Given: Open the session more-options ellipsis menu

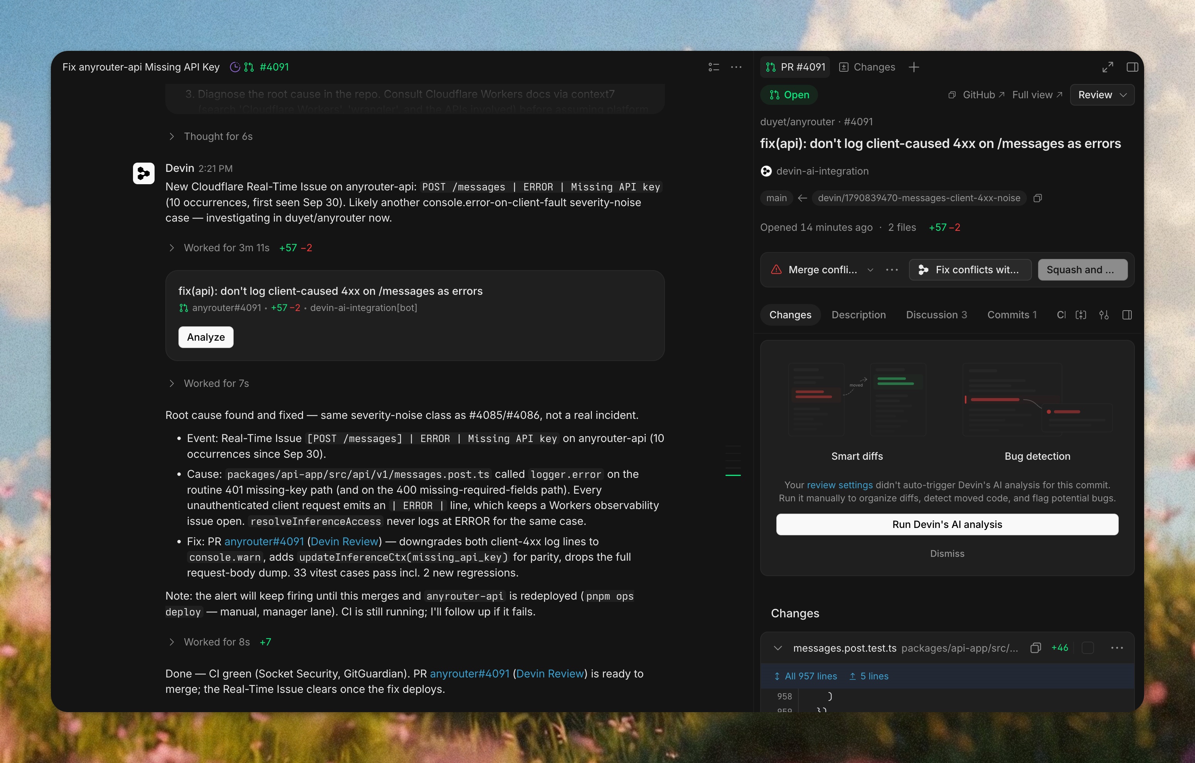Looking at the screenshot, I should coord(736,67).
